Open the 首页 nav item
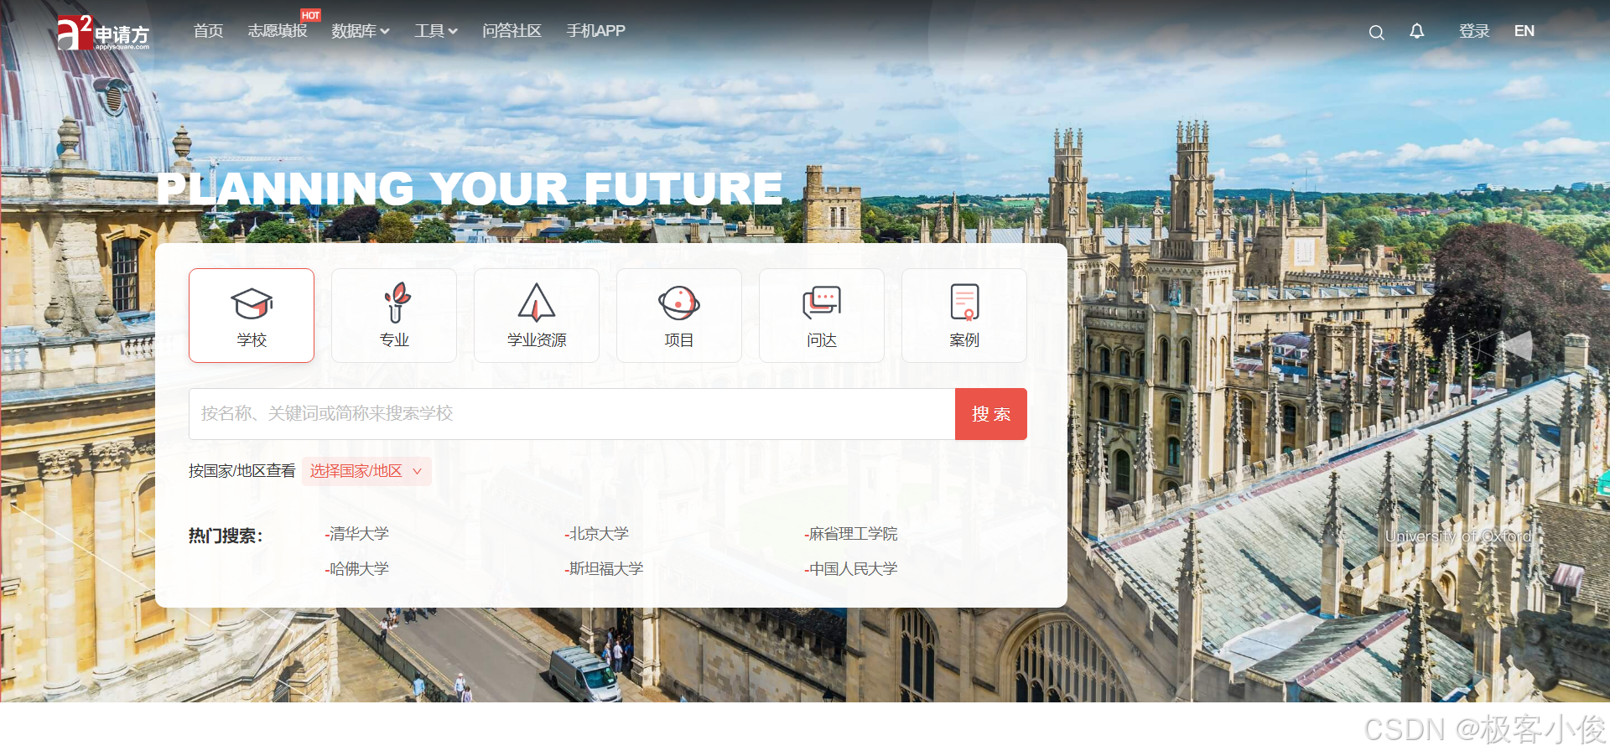This screenshot has height=756, width=1610. click(x=208, y=31)
